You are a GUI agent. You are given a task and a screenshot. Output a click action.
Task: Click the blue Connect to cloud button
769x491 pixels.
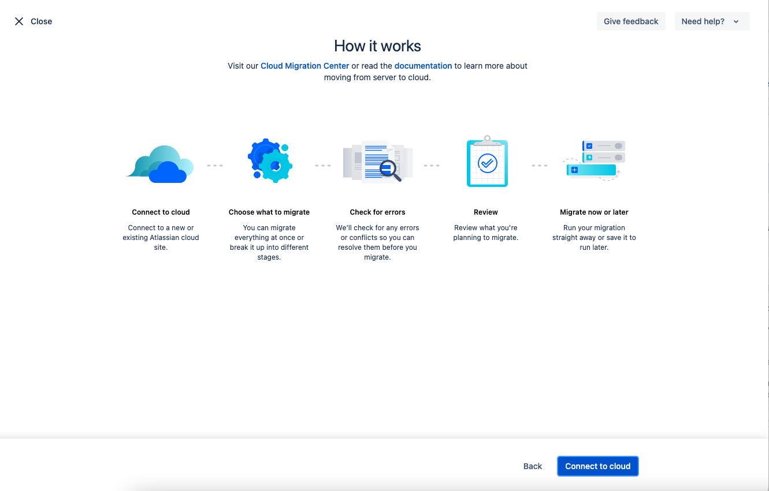pos(597,466)
